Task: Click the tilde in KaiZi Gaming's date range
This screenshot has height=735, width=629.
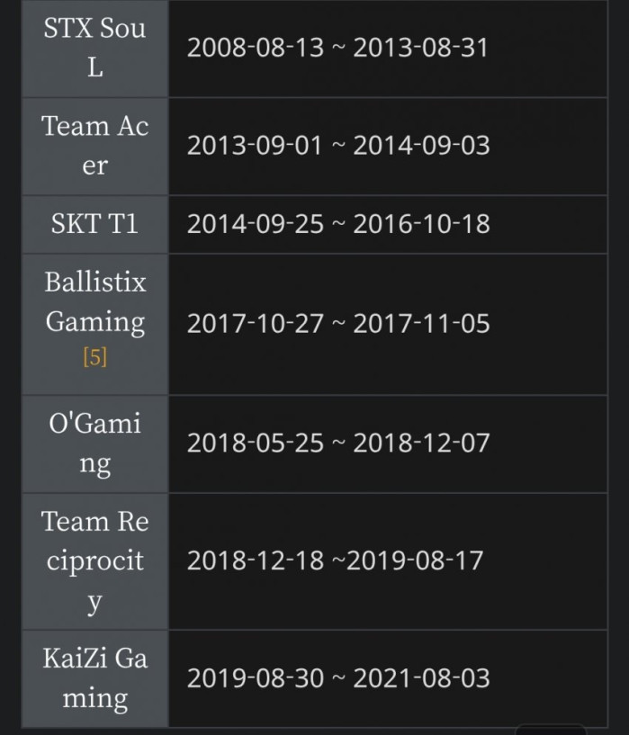Action: click(338, 679)
